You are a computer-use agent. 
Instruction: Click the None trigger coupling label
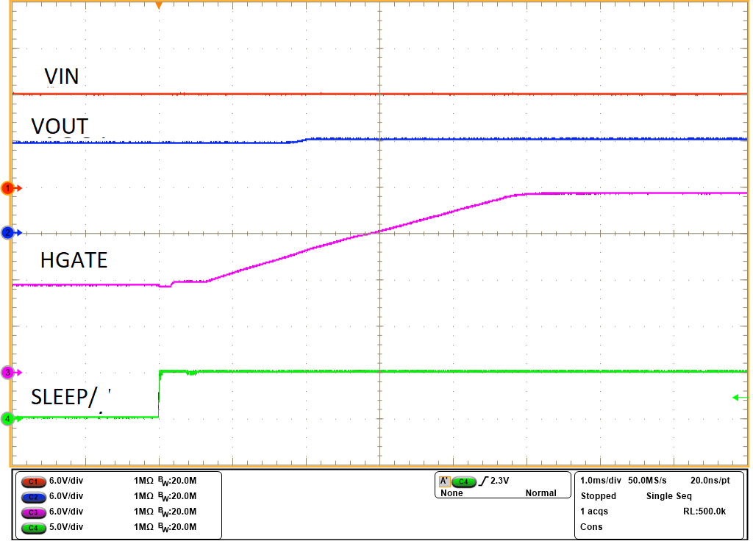coord(452,494)
